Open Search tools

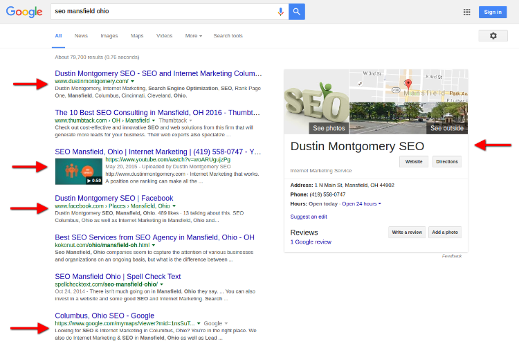(228, 36)
